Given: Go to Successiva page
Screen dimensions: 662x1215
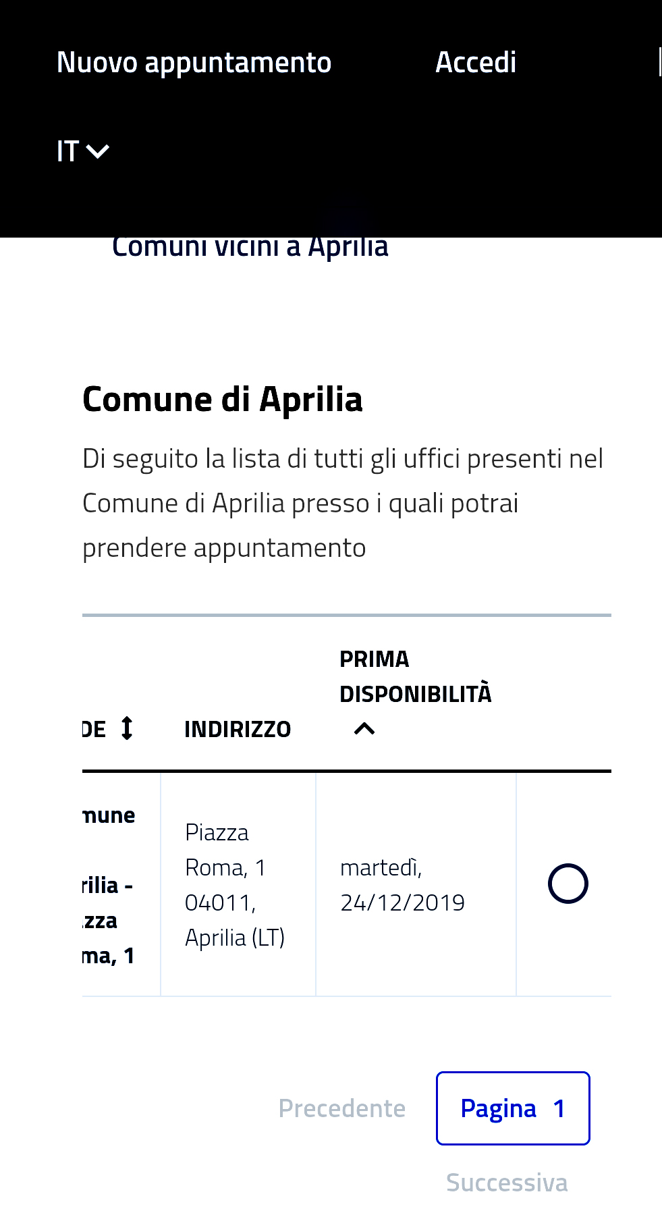Looking at the screenshot, I should (x=506, y=1183).
